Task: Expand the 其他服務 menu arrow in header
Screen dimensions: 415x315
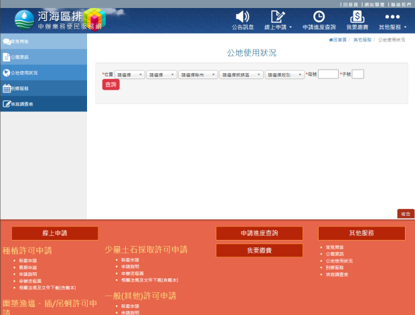Action: [405, 27]
